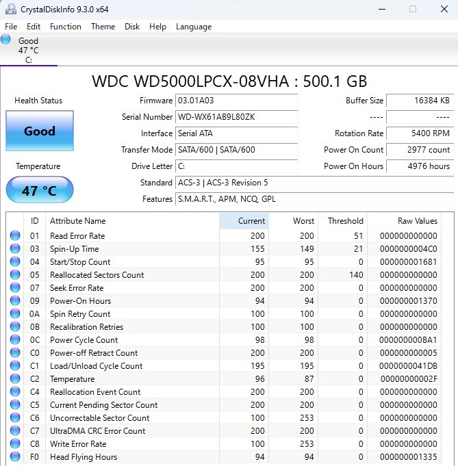Open the Function menu
Image resolution: width=458 pixels, height=466 pixels.
(x=66, y=27)
